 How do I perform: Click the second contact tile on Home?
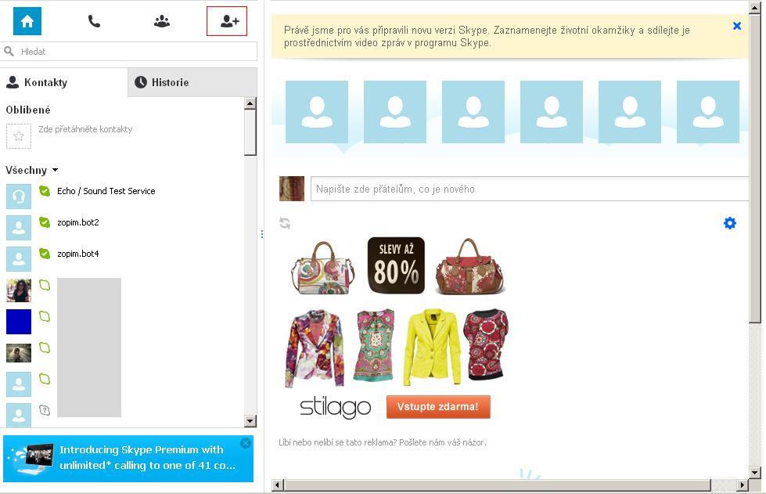click(394, 112)
